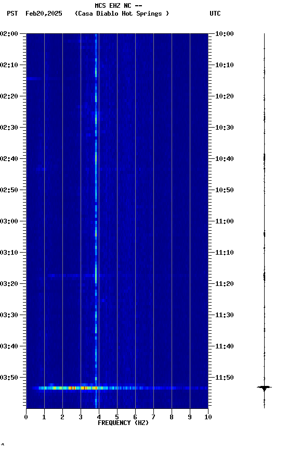Click the 10:50 UTC time label
The image size is (287, 450).
225,190
